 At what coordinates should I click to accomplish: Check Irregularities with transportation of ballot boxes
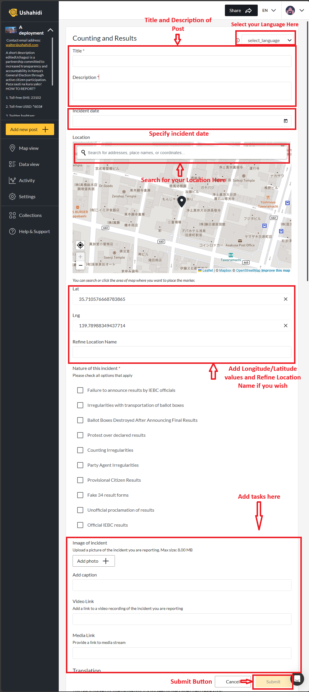(80, 405)
